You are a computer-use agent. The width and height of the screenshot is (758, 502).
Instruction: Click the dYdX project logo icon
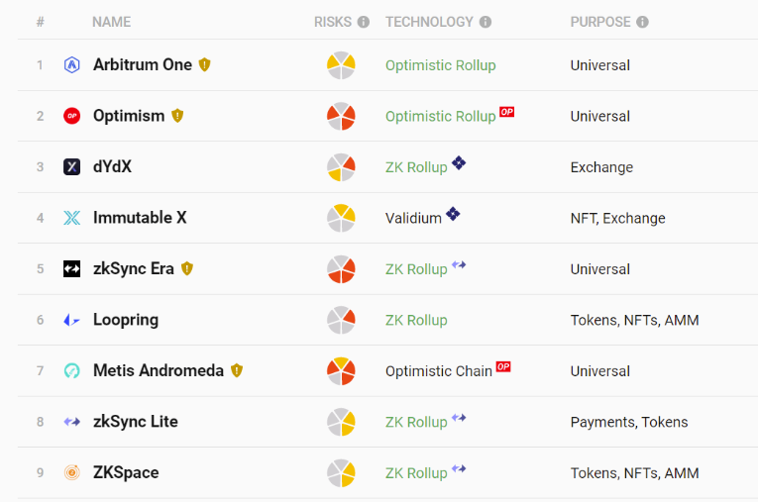pos(72,166)
